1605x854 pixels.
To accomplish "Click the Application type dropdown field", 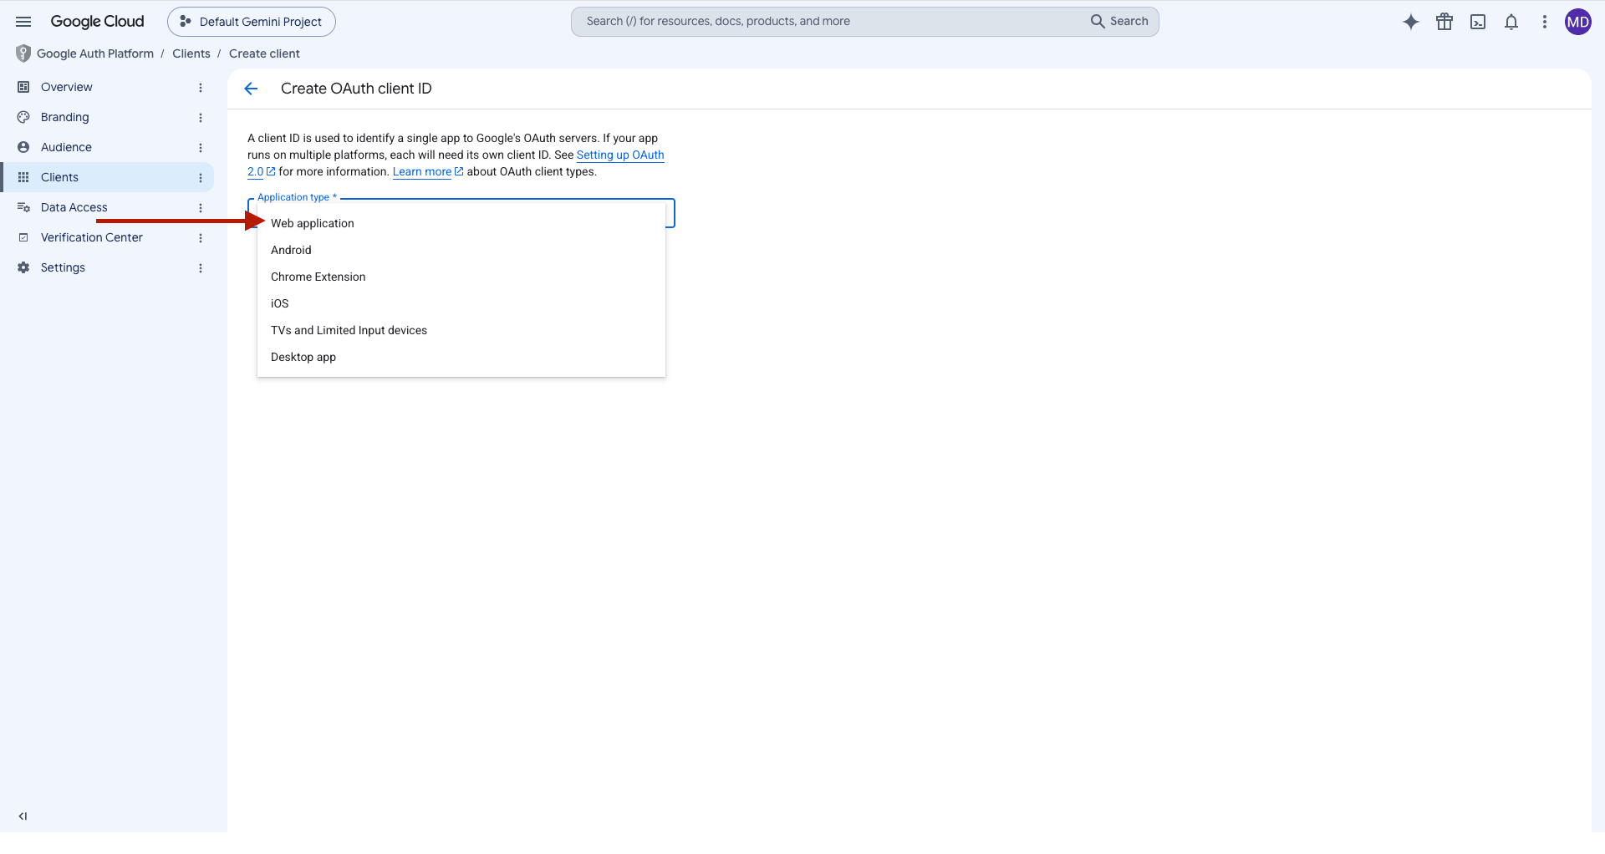I will tap(461, 213).
